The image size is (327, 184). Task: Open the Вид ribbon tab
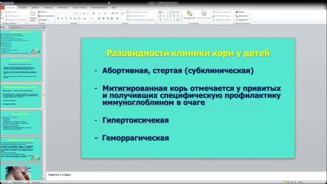(113, 8)
